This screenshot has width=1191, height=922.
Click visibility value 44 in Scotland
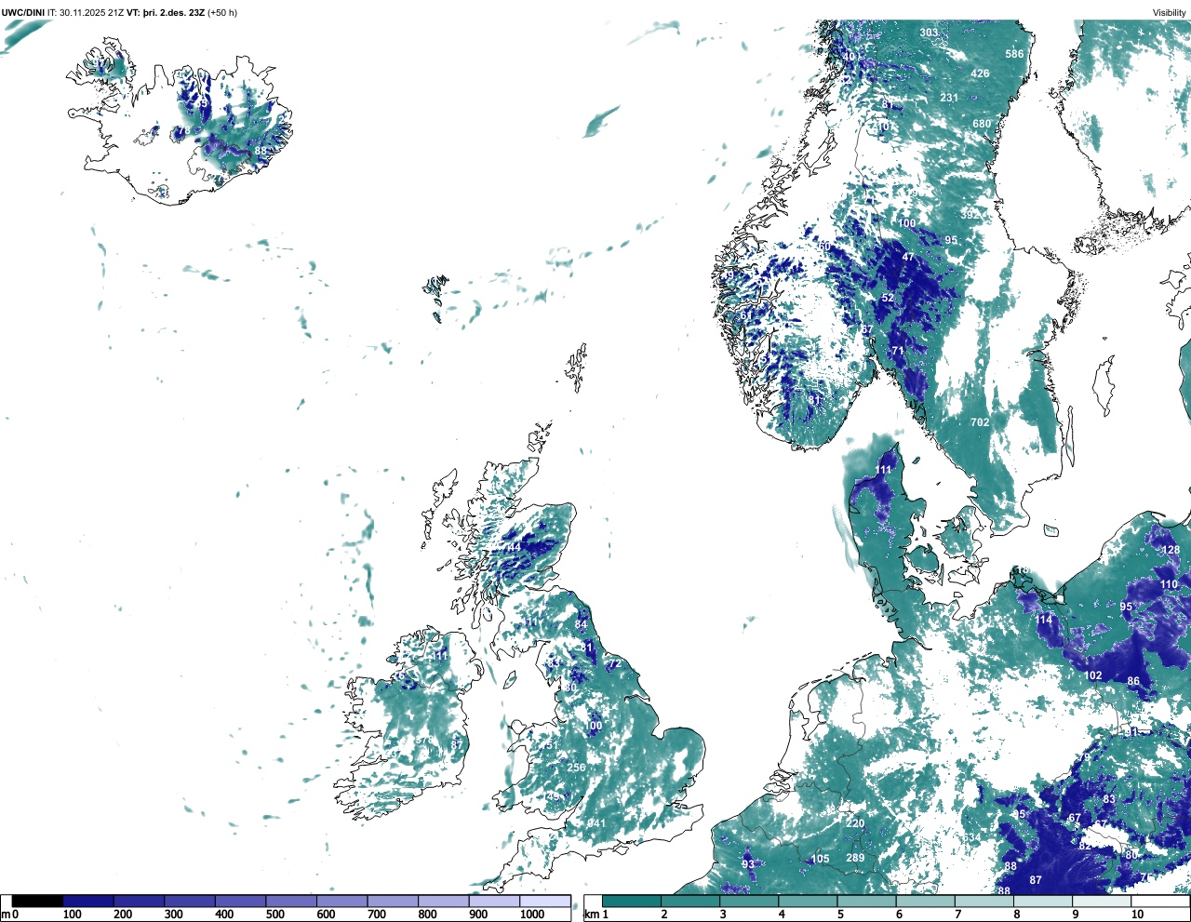point(514,548)
